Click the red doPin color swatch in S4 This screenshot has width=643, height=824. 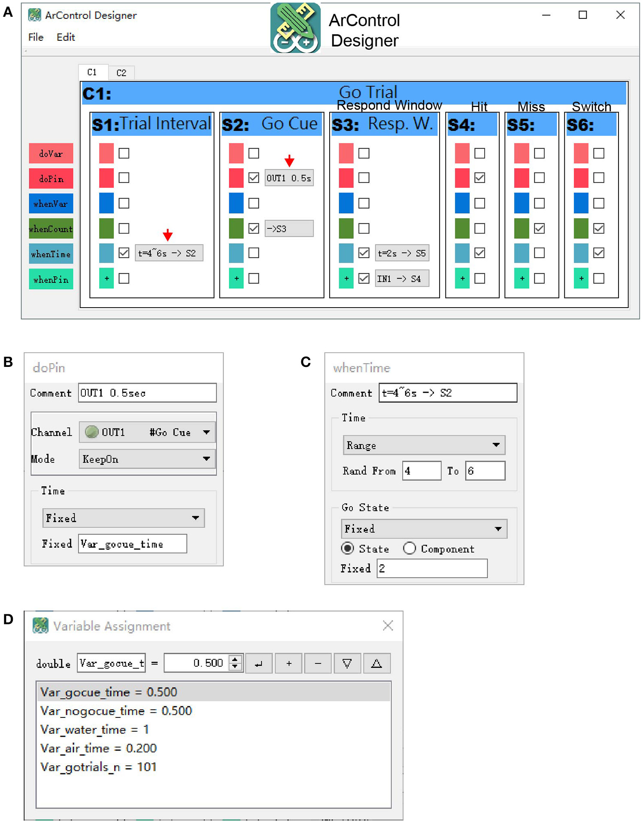pos(462,178)
